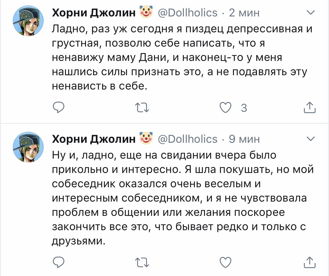The image size is (329, 276).
Task: Open the @Dollholics handle on the first tweet
Action: (x=188, y=13)
